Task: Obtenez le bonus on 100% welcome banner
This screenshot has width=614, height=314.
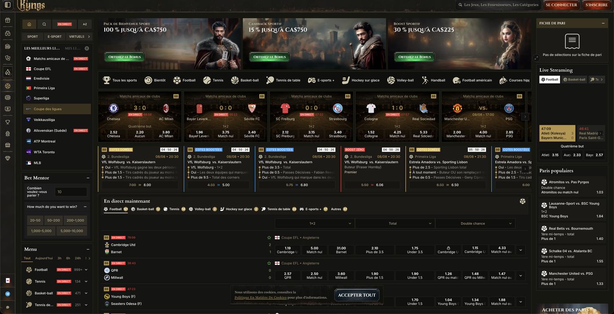Action: (124, 57)
